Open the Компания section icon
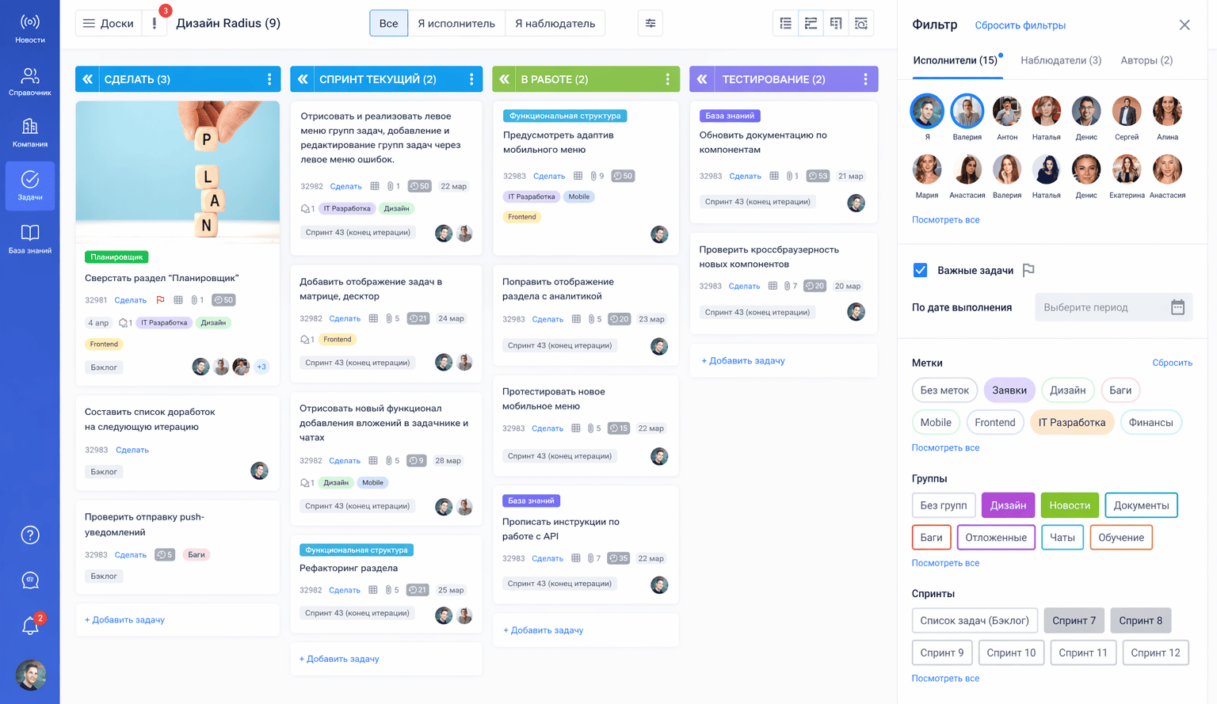Screen dimensions: 1217x704 pyautogui.click(x=30, y=133)
